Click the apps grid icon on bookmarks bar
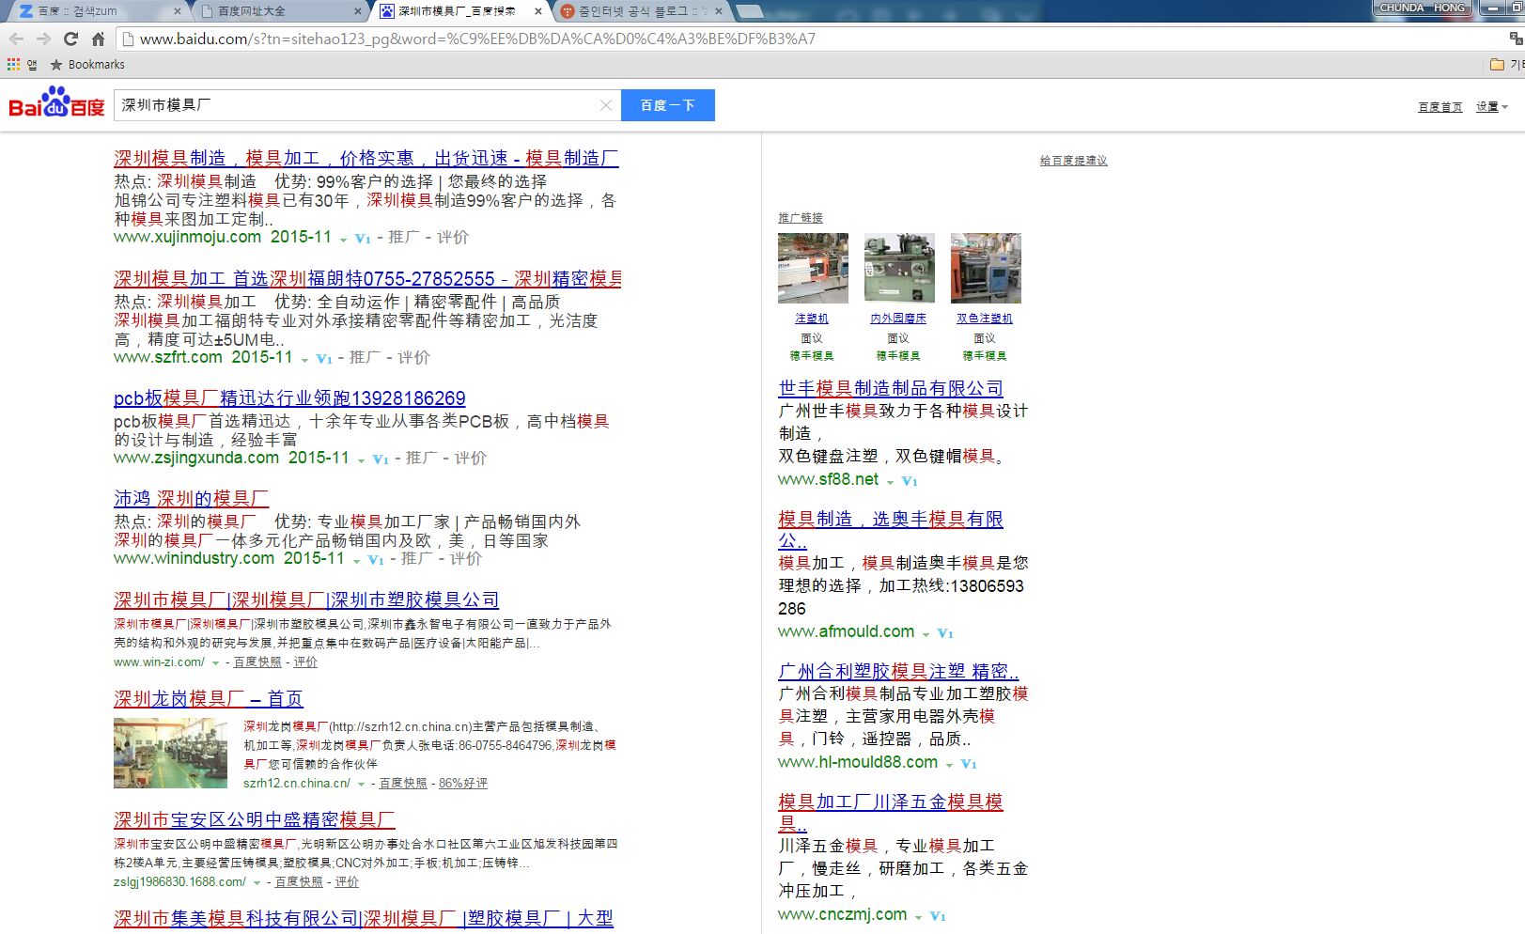The image size is (1525, 934). [x=12, y=64]
